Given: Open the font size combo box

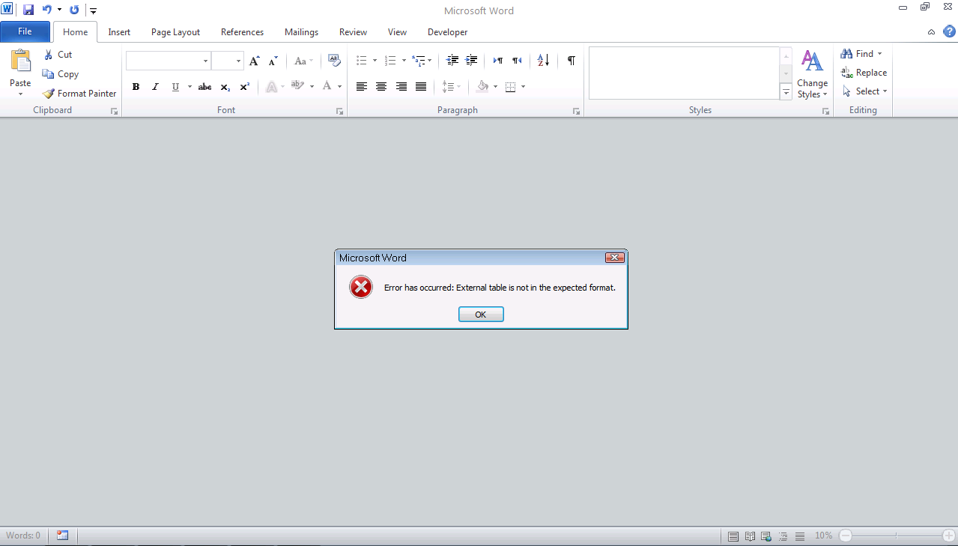Looking at the screenshot, I should pos(228,61).
